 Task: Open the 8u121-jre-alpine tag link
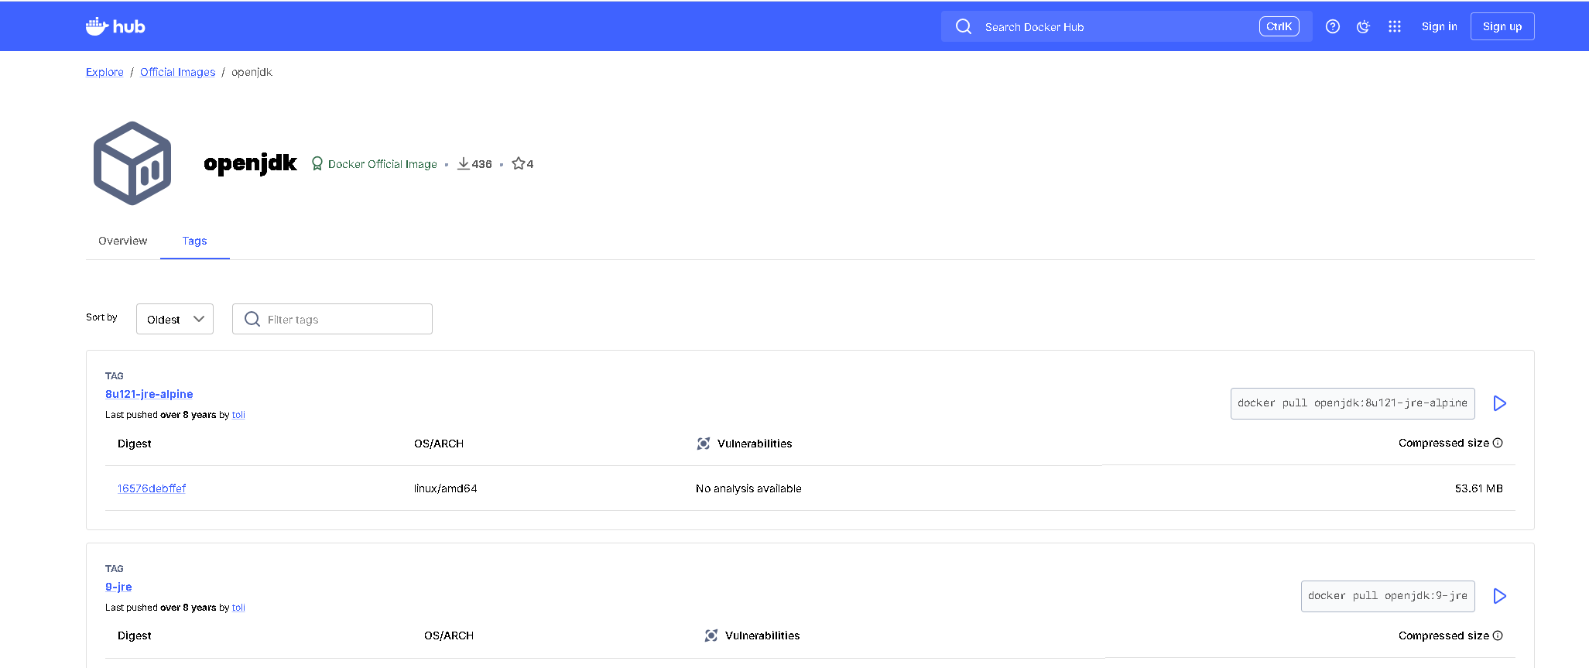tap(149, 394)
